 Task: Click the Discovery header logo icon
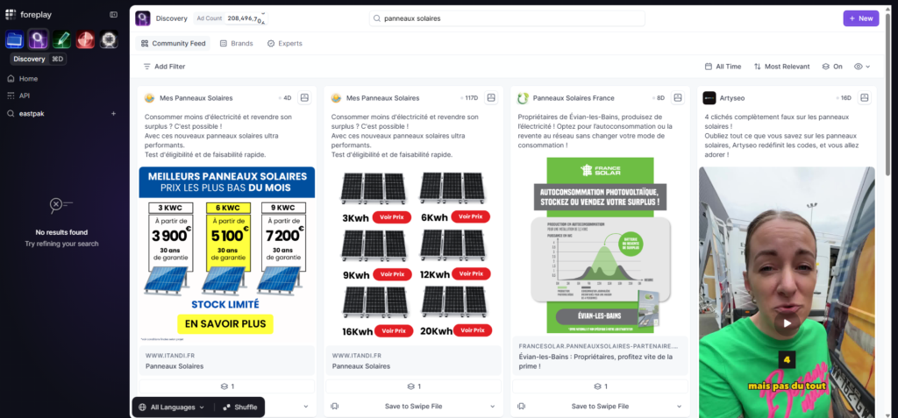pos(143,18)
